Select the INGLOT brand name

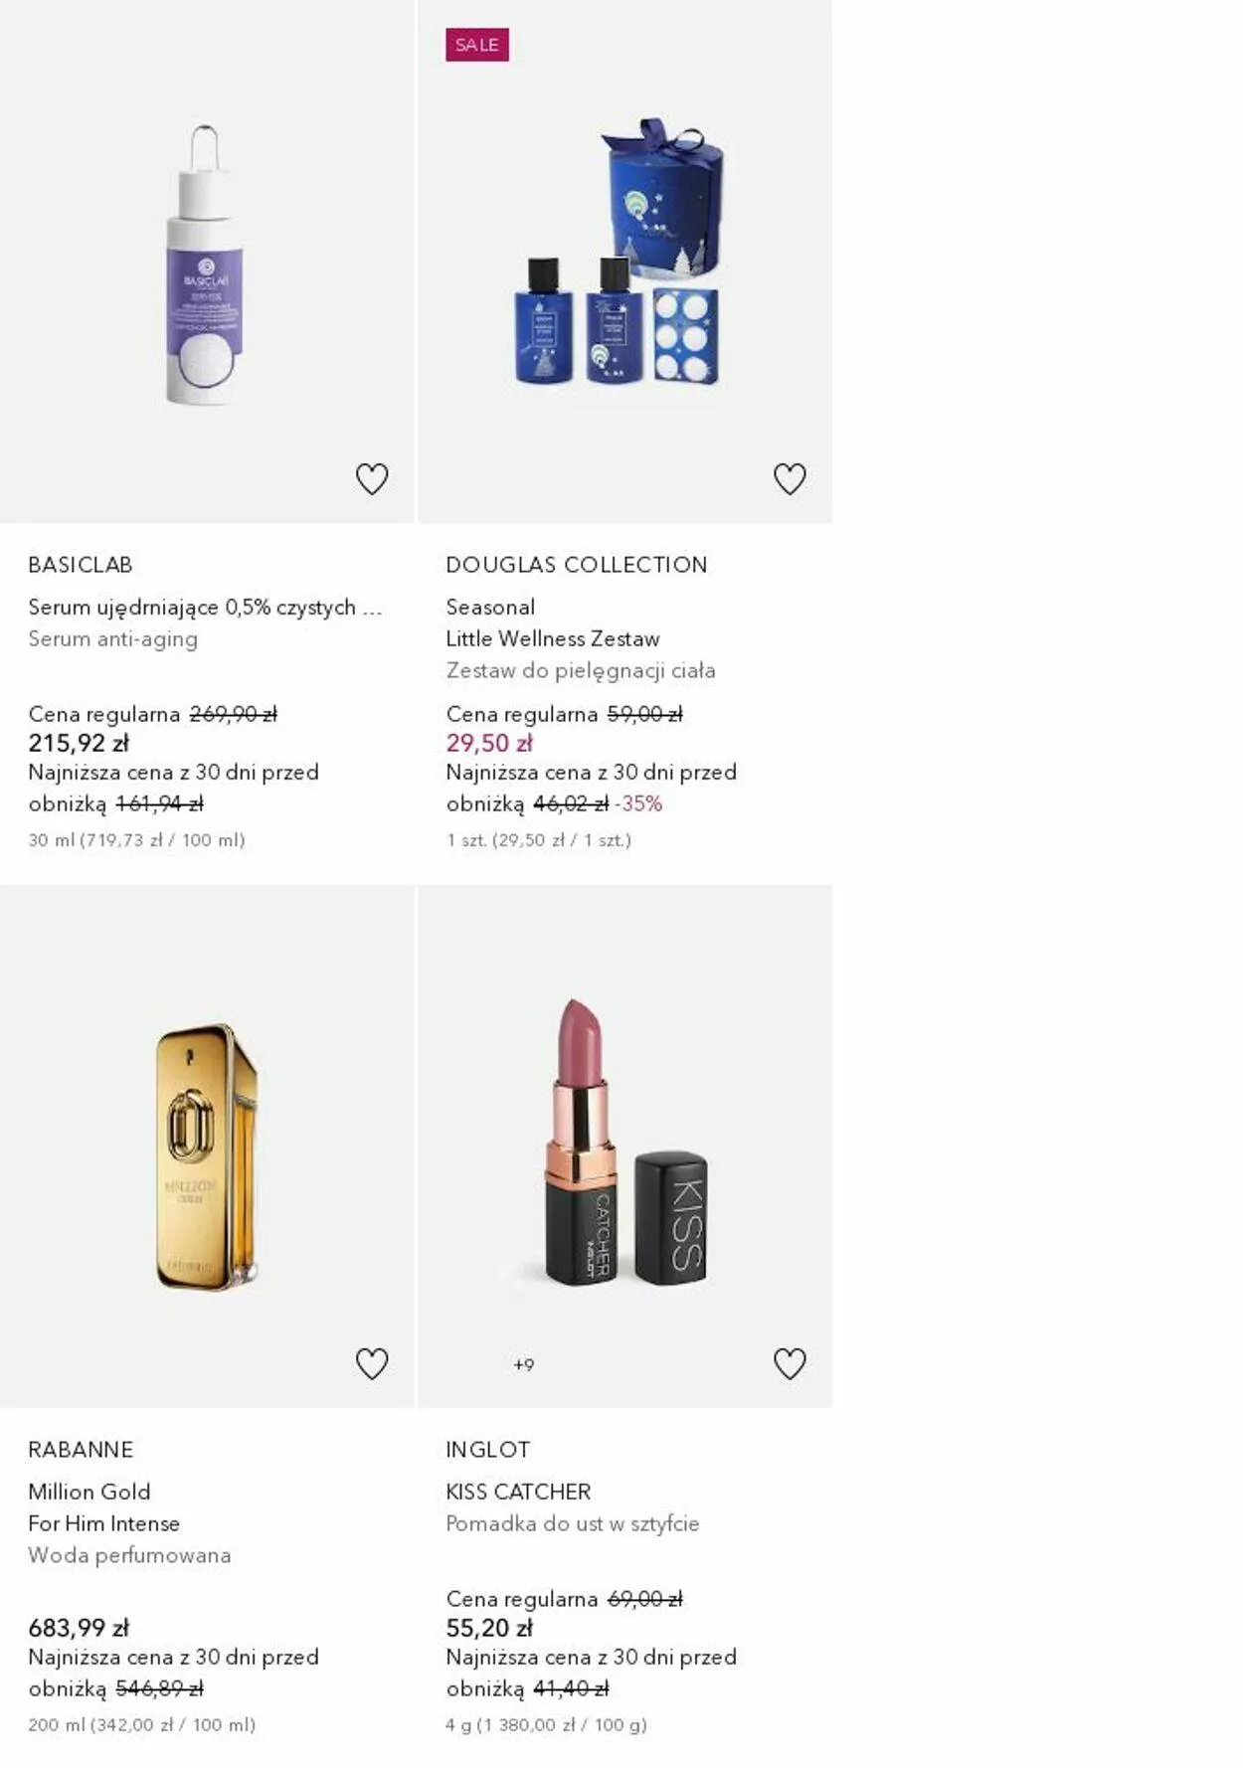[x=488, y=1449]
